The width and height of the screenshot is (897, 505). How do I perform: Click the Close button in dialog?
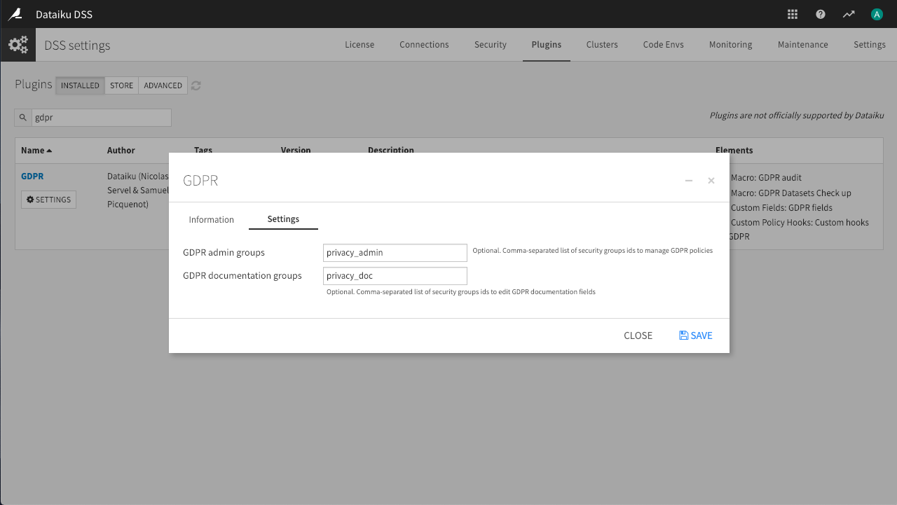638,335
